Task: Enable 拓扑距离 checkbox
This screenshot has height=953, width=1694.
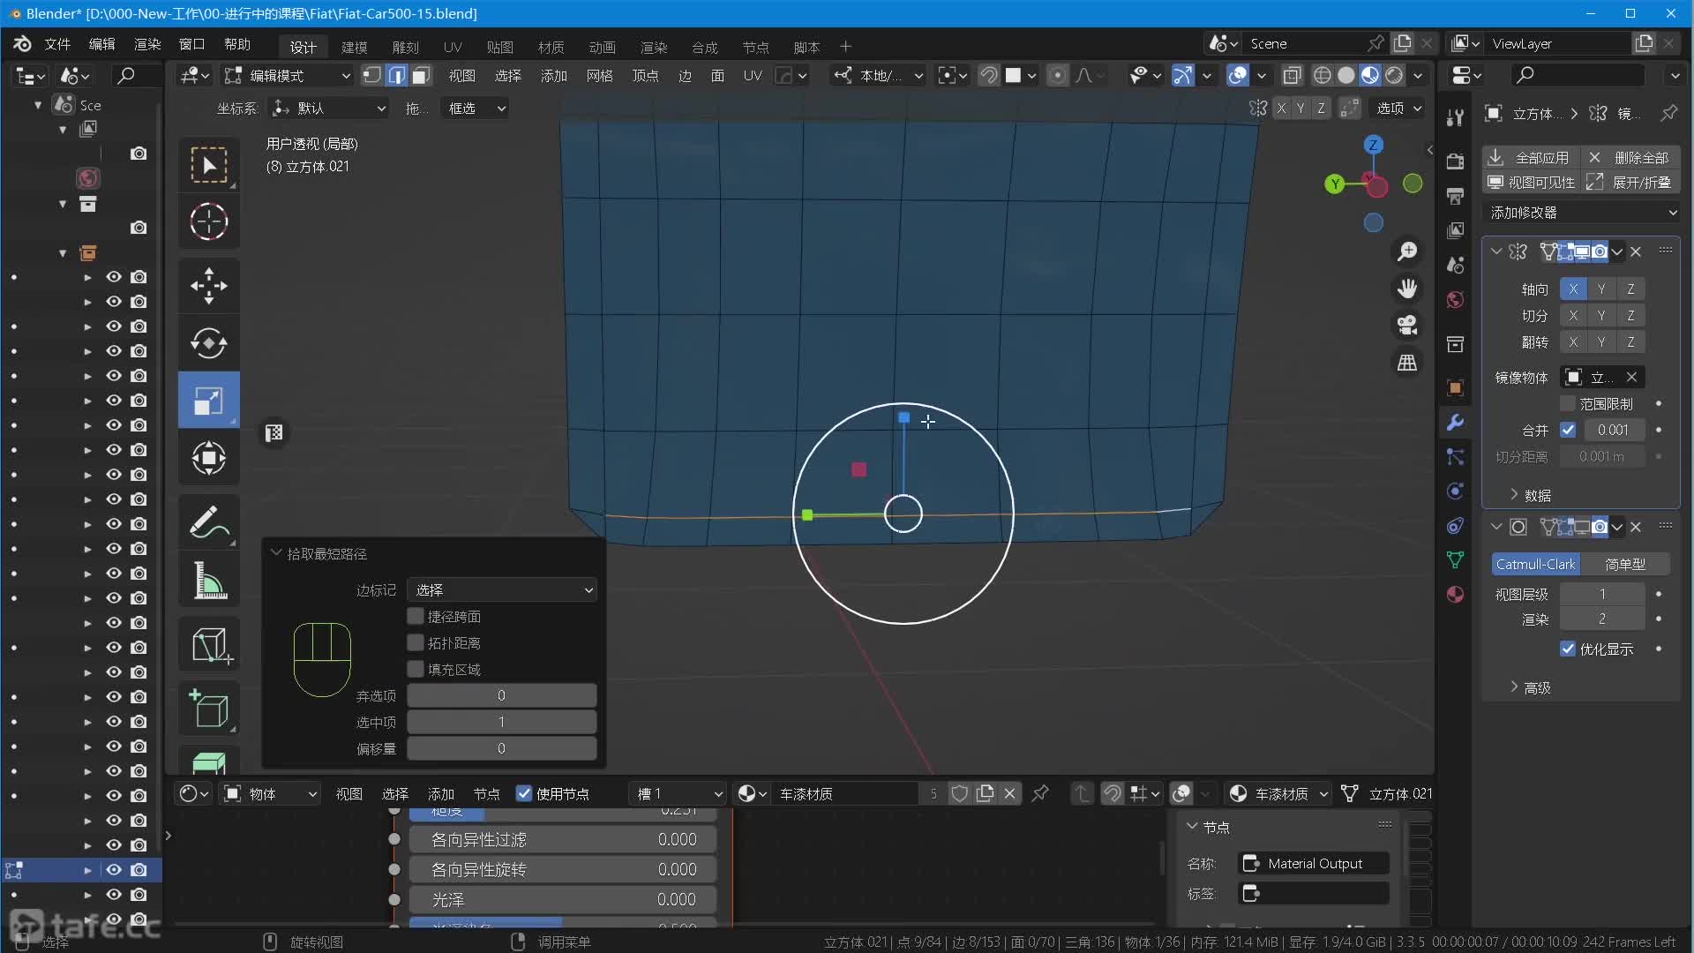Action: (416, 642)
